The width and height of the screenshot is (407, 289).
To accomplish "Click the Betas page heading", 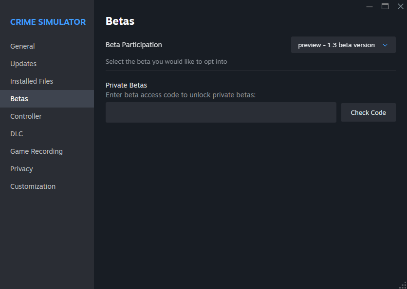I will pos(120,21).
